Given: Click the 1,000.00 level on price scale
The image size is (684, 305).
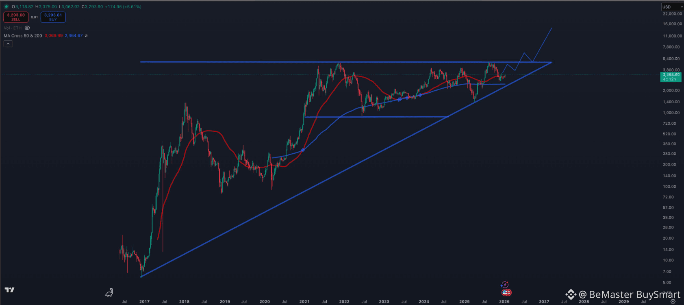Looking at the screenshot, I should (x=671, y=113).
